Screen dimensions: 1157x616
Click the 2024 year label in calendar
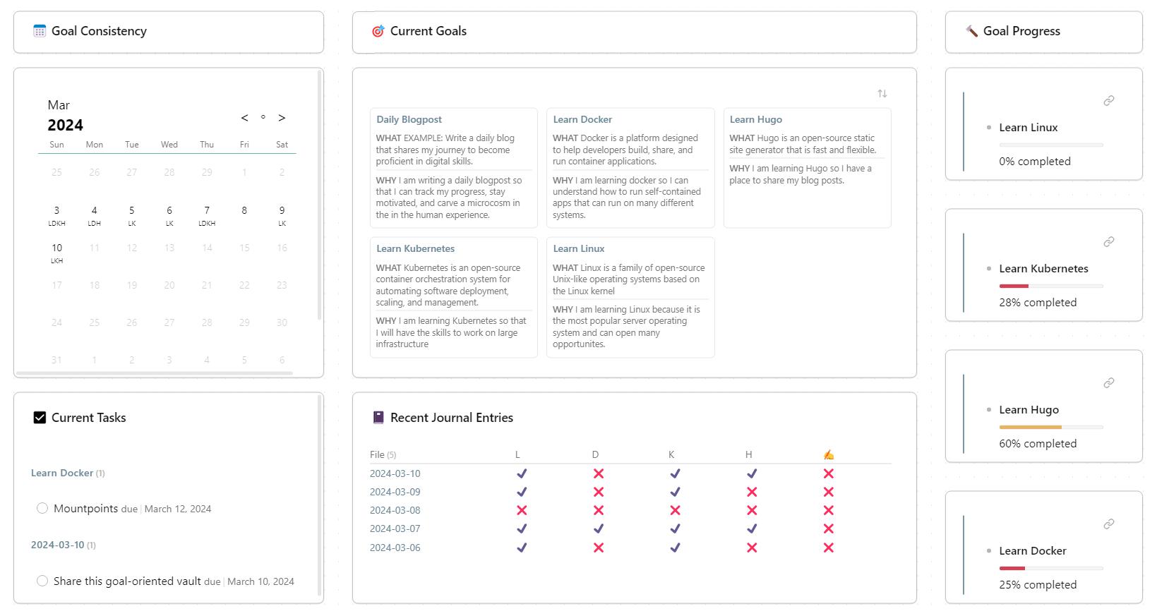[65, 126]
